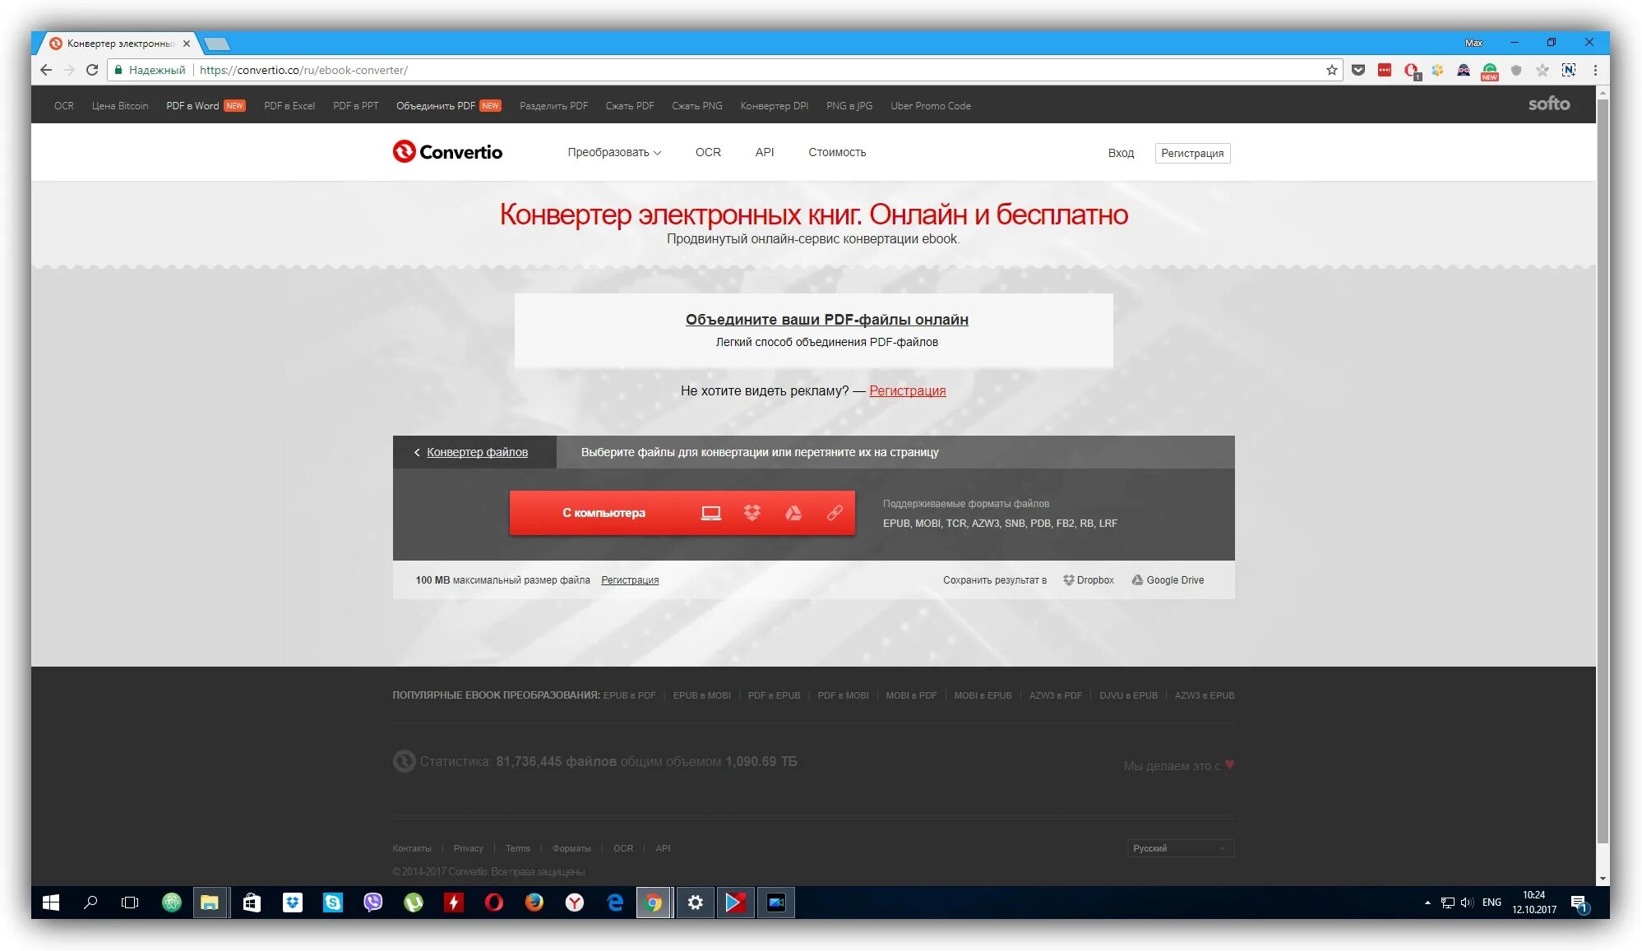Go back to previous page
The height and width of the screenshot is (951, 1642).
point(46,70)
